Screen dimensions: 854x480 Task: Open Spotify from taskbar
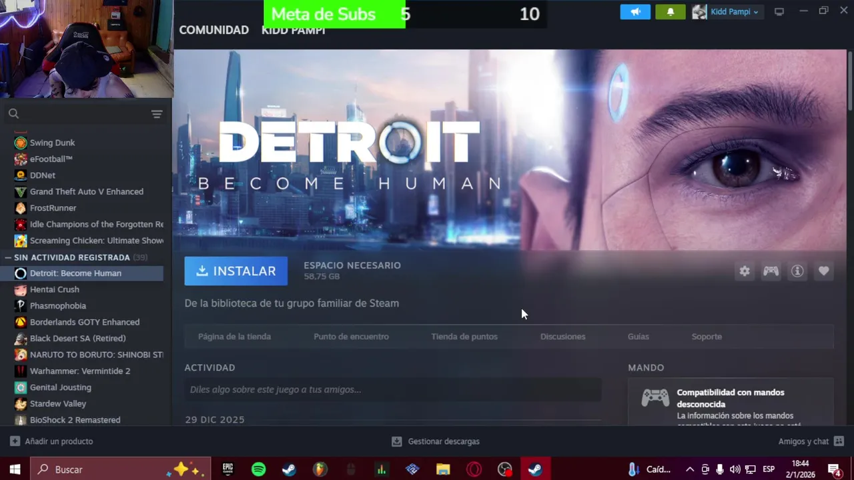(x=258, y=469)
